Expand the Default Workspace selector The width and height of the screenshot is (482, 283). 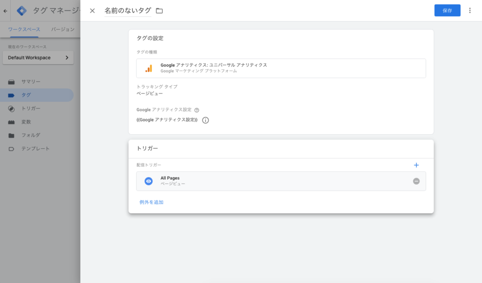38,57
